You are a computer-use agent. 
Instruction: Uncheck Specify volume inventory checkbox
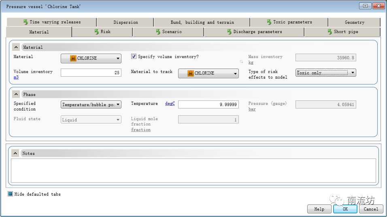click(x=134, y=57)
